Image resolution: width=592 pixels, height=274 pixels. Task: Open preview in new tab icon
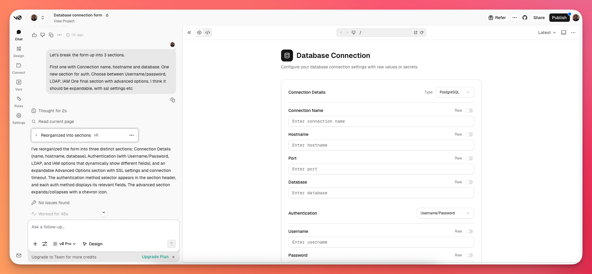coord(415,33)
